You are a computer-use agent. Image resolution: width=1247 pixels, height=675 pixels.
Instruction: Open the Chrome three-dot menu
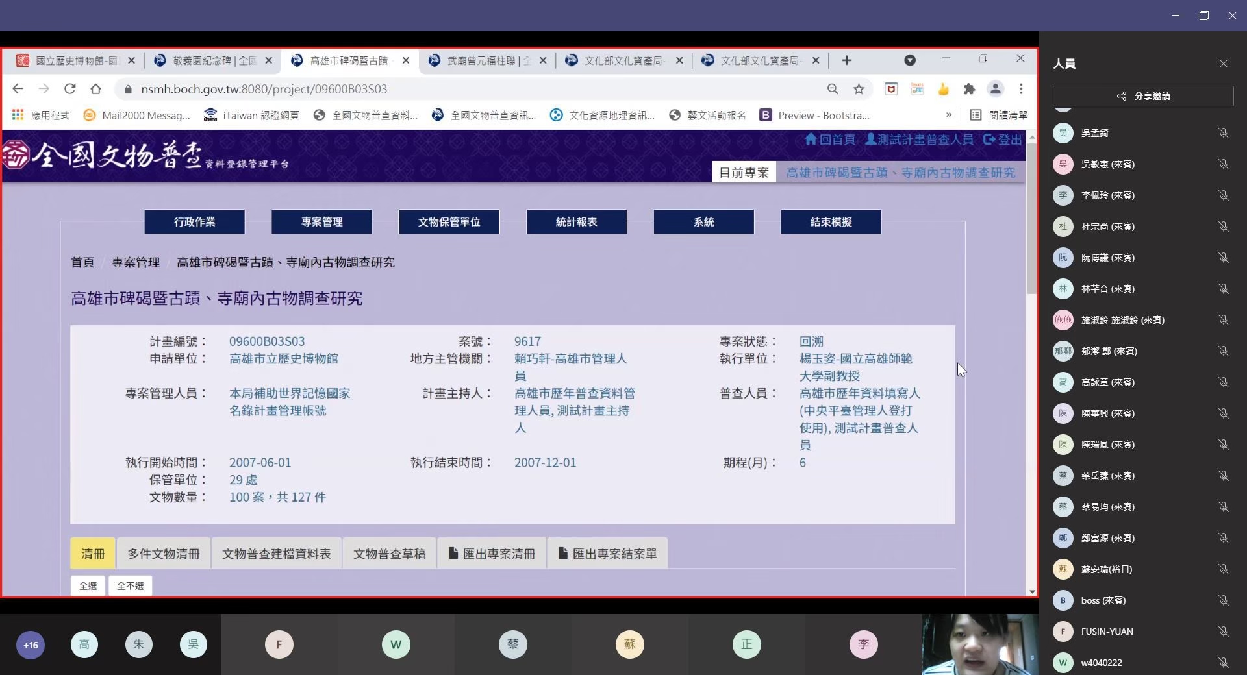click(x=1021, y=89)
